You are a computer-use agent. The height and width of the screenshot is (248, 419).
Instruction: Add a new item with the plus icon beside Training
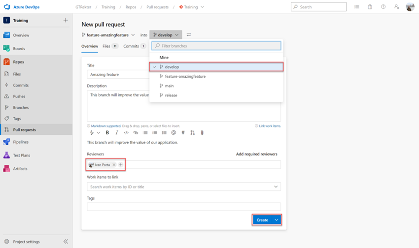[x=66, y=20]
